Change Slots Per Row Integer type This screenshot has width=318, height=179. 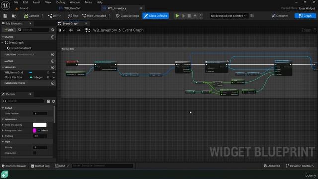[x=36, y=77]
